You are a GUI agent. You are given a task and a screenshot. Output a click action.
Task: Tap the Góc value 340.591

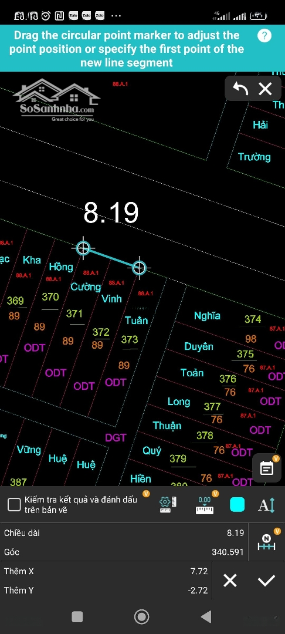tap(228, 552)
